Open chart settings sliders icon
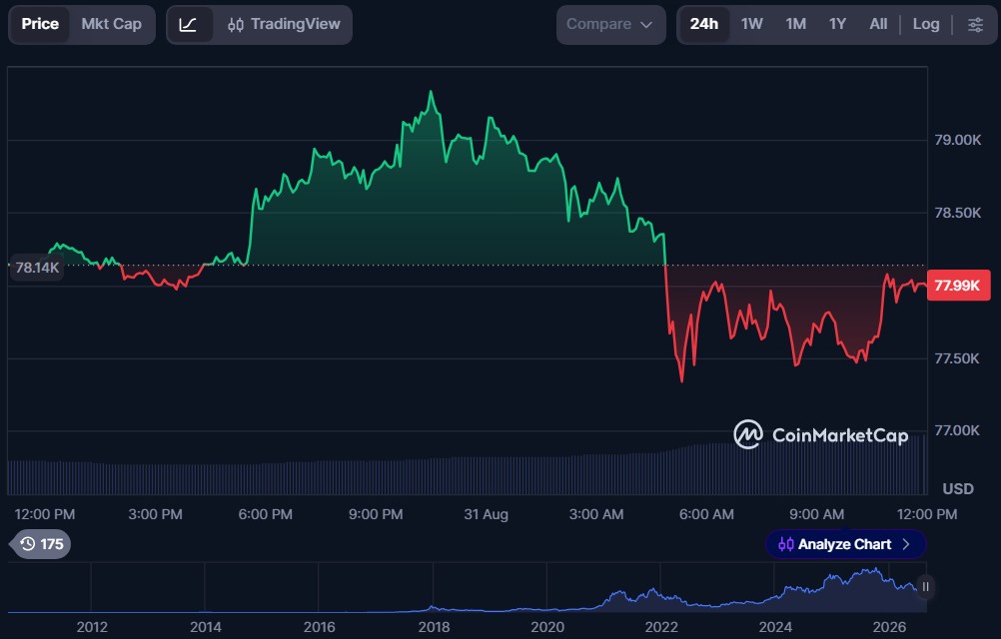 [975, 25]
